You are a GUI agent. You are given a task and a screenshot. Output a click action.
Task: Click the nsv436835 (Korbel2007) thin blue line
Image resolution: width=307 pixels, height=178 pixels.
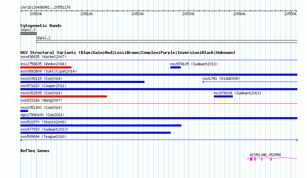click(159, 60)
